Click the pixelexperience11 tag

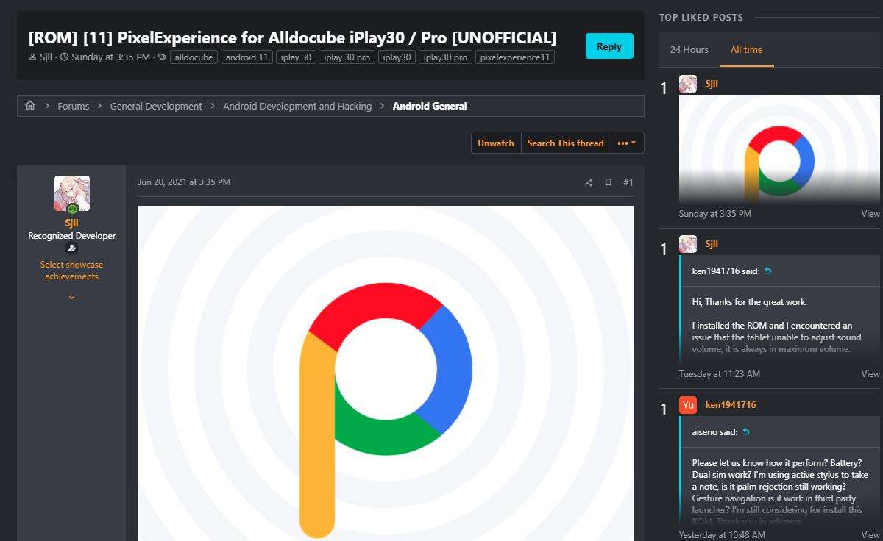[x=514, y=57]
